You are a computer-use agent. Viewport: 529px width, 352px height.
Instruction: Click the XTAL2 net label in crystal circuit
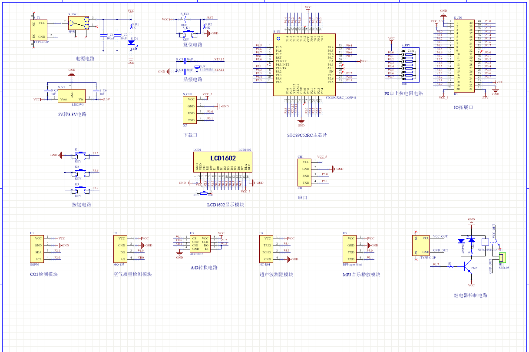click(219, 60)
